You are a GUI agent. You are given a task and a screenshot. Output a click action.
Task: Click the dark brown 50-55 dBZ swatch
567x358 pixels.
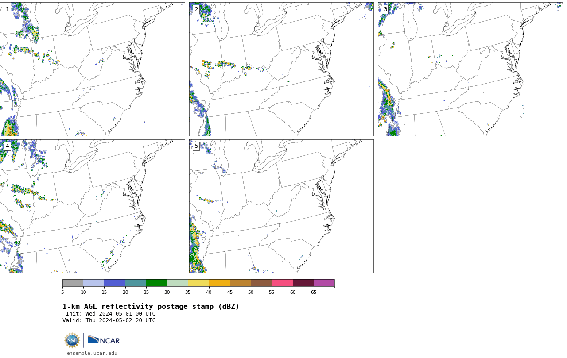point(261,283)
